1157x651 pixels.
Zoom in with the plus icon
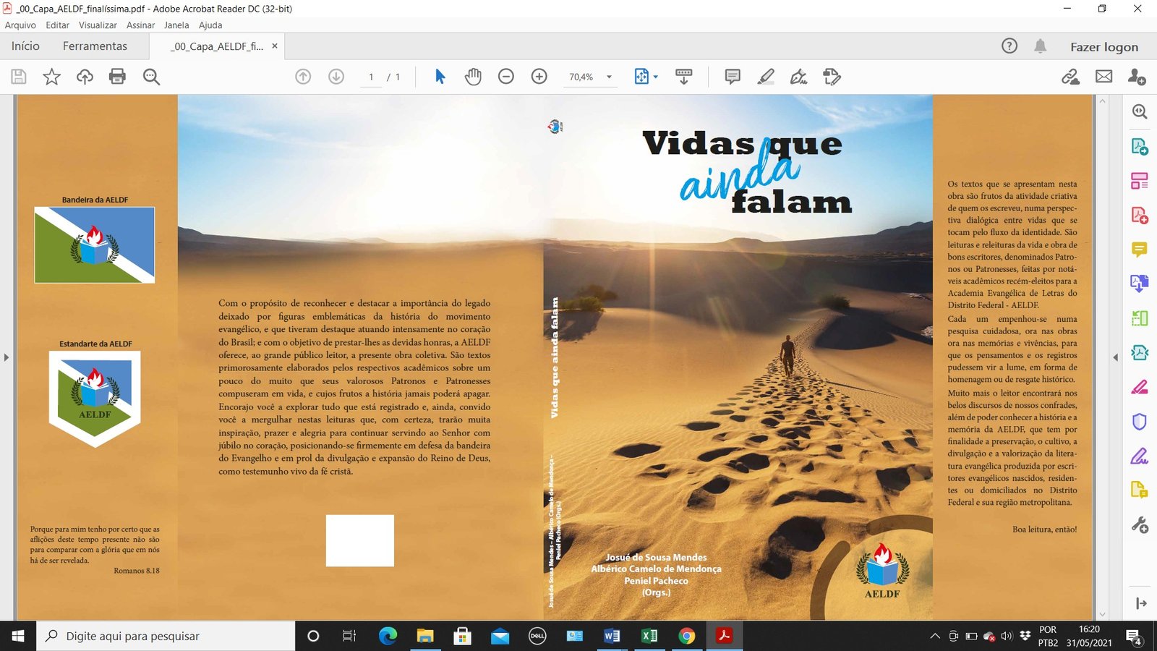(539, 77)
